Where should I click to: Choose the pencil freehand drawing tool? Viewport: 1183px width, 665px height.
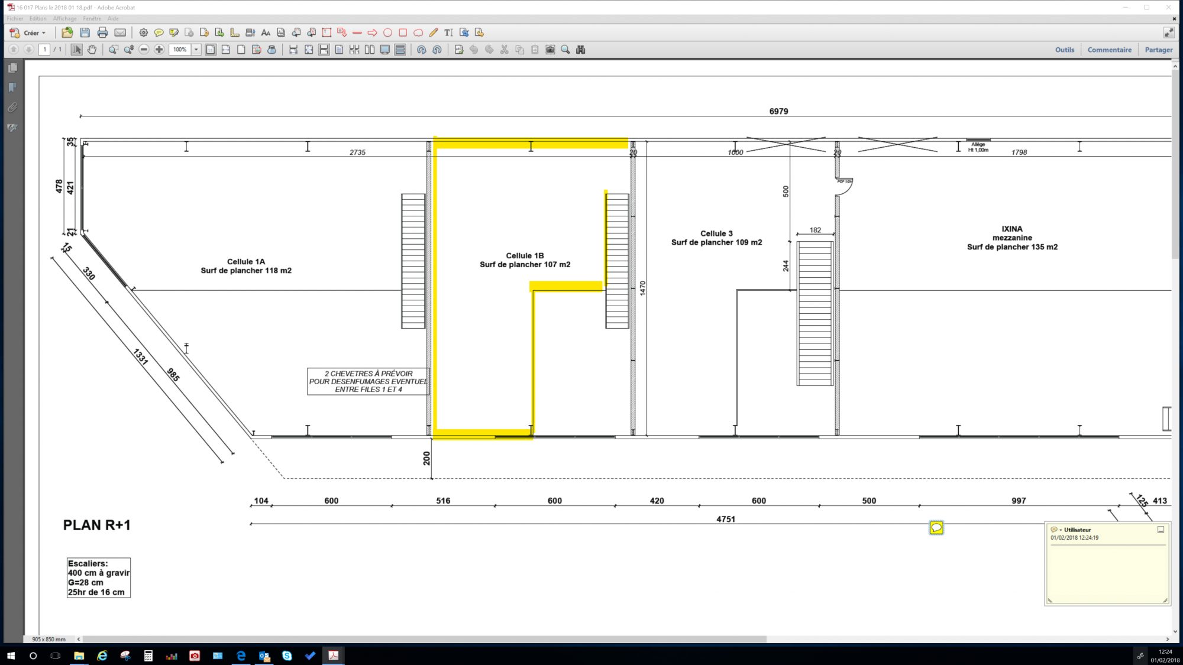tap(434, 33)
